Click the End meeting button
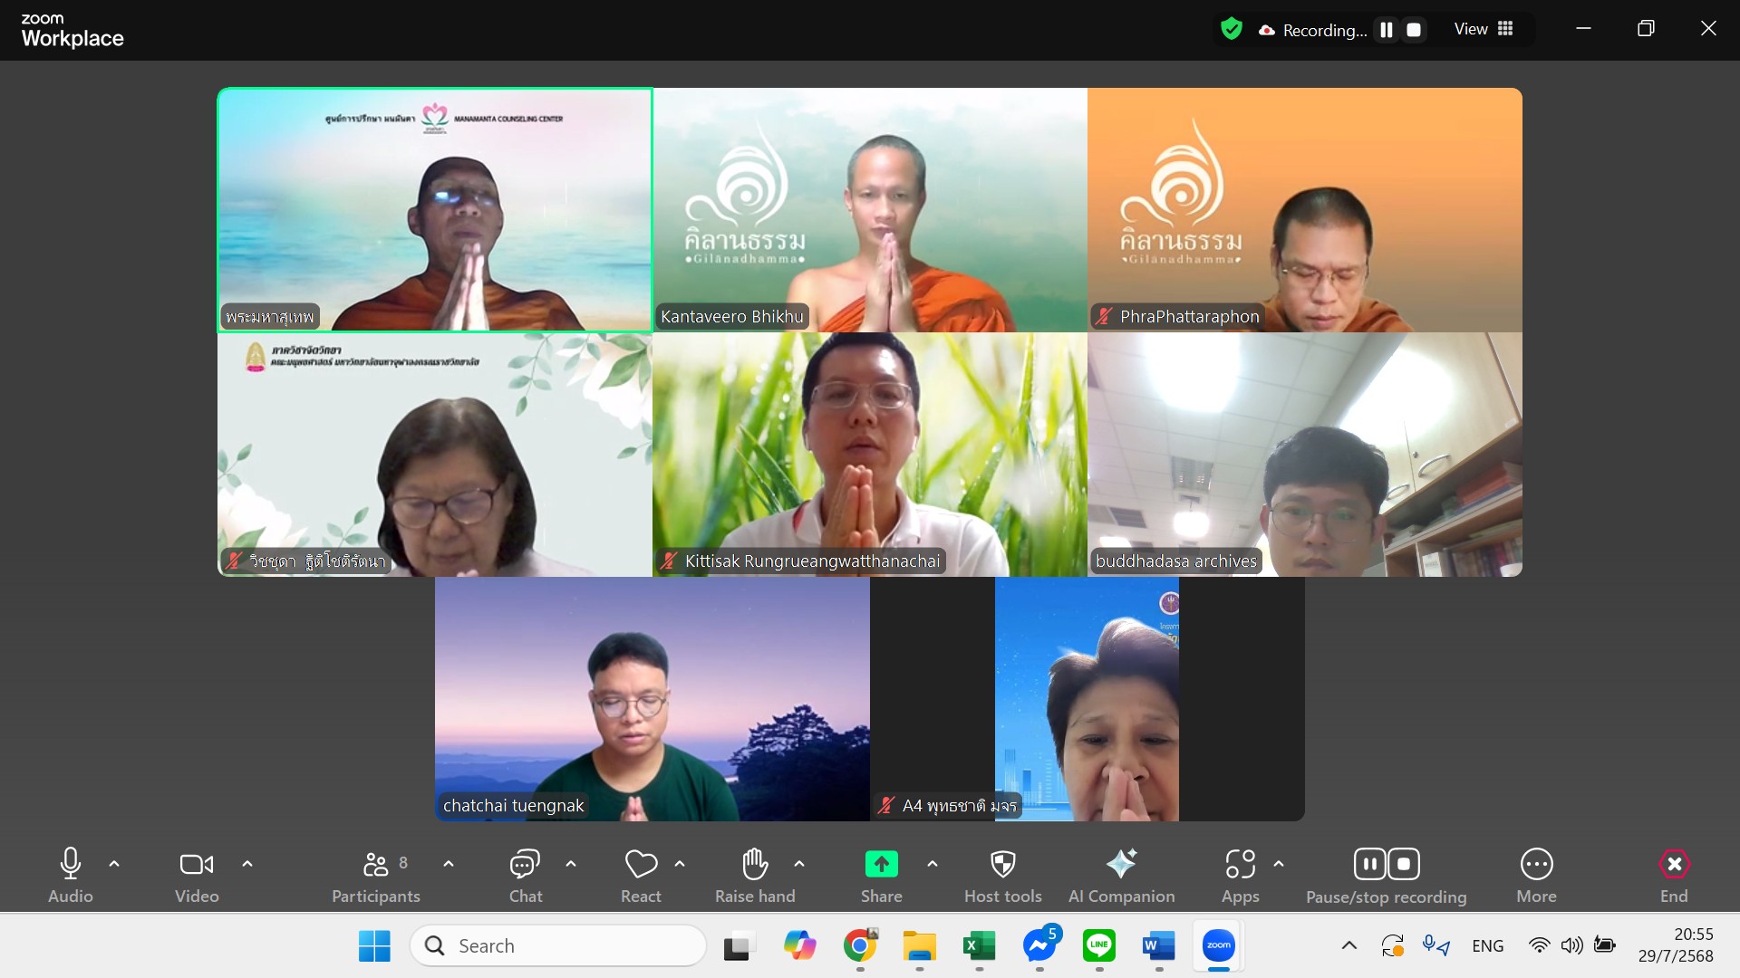The height and width of the screenshot is (978, 1740). point(1673,865)
